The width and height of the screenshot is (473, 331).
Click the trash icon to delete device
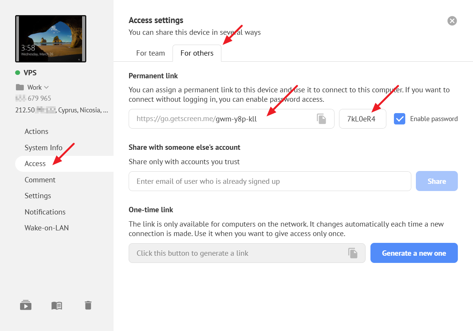[88, 305]
